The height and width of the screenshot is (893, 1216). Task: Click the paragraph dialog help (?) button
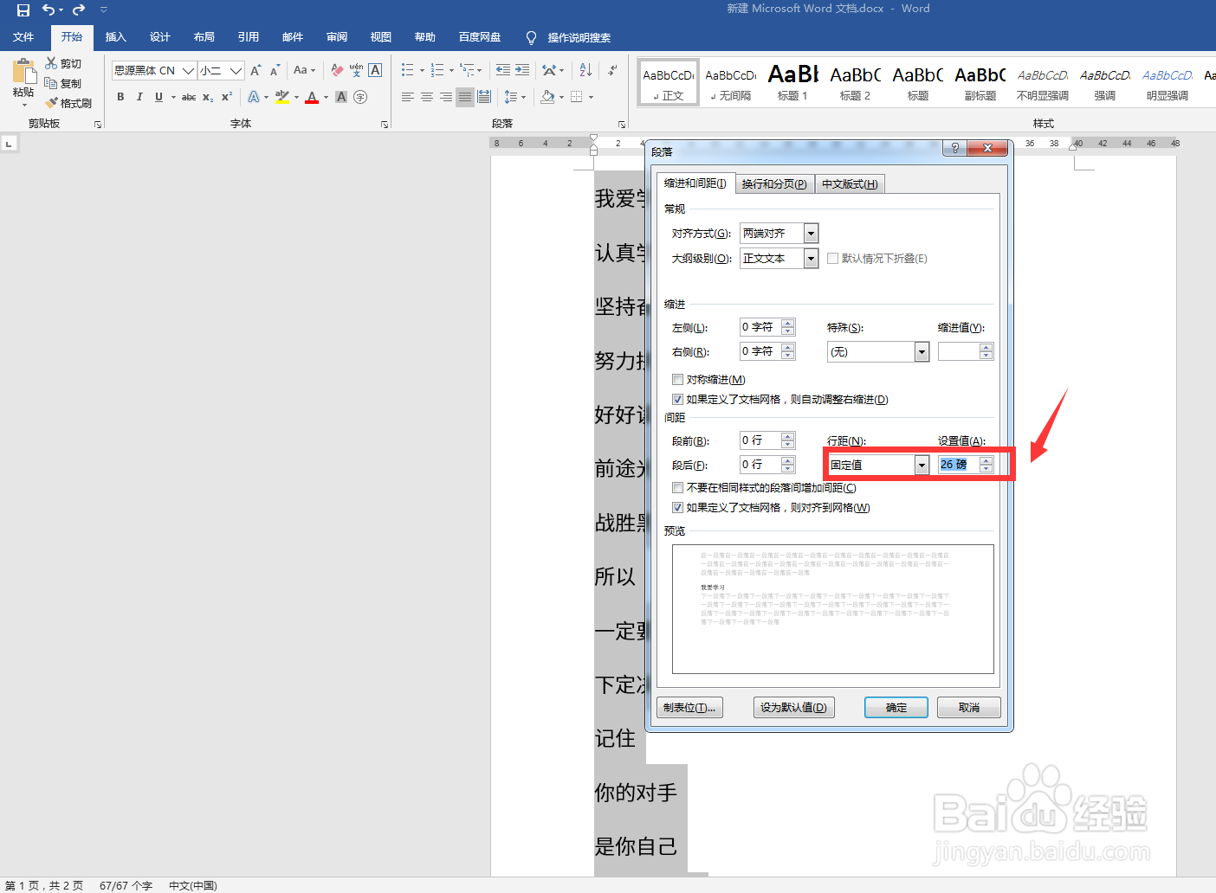point(954,148)
